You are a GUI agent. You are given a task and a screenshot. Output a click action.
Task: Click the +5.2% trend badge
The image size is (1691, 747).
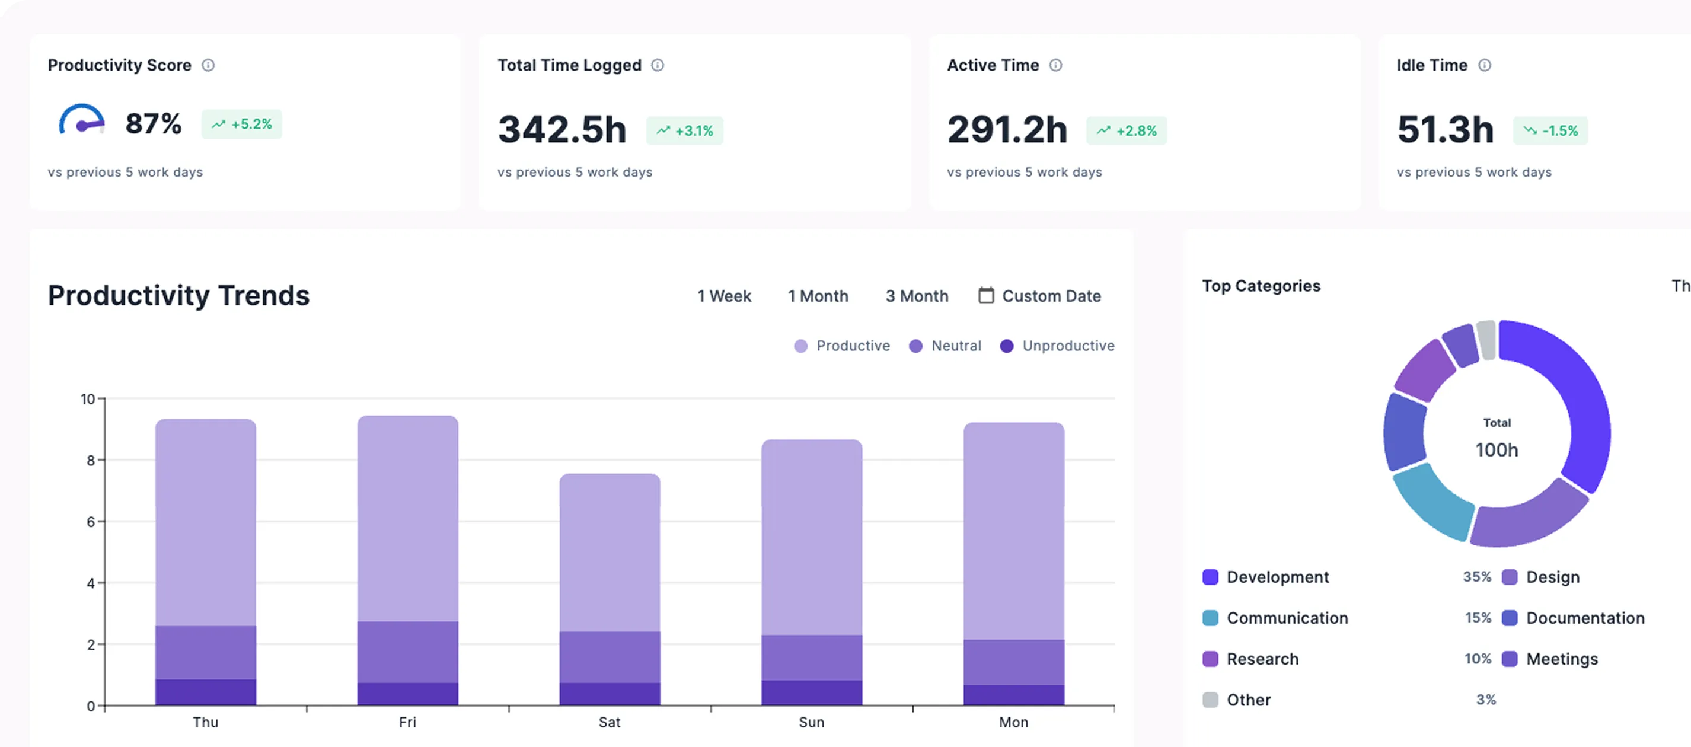pyautogui.click(x=241, y=124)
